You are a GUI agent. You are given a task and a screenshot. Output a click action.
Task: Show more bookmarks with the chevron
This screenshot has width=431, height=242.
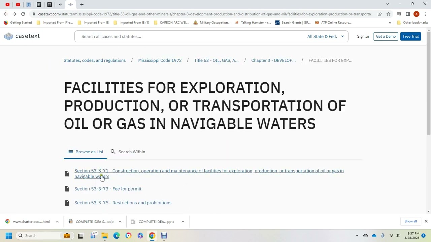click(390, 23)
